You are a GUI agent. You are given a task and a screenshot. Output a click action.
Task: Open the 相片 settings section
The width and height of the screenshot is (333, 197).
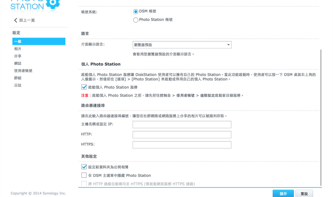click(x=18, y=49)
